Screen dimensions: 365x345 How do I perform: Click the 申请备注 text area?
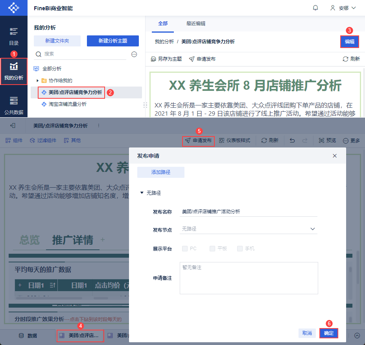pos(249,278)
